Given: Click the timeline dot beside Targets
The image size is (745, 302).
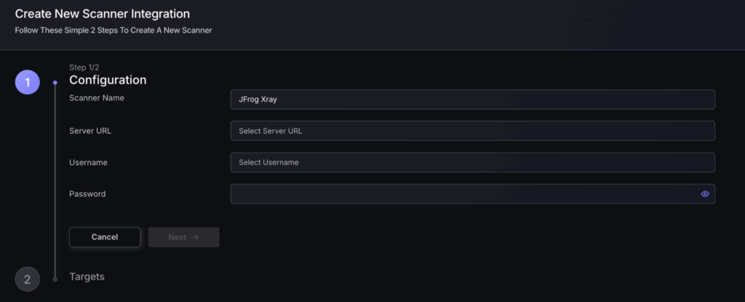Looking at the screenshot, I should click(55, 279).
